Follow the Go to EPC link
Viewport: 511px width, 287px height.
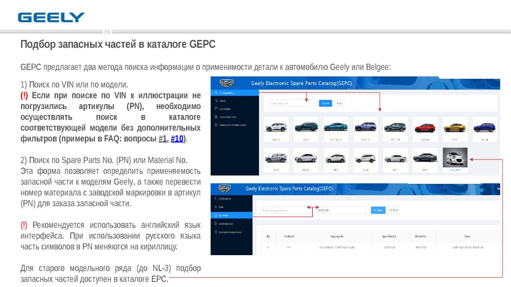[455, 170]
